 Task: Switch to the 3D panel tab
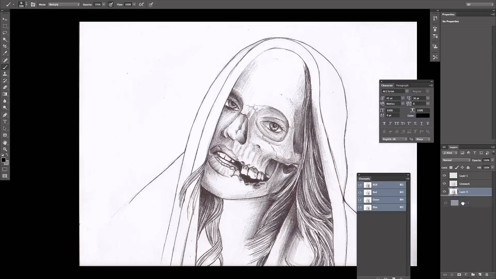444,147
